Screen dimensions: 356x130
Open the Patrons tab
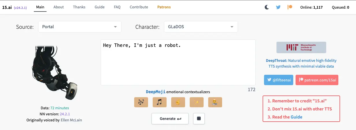164,7
